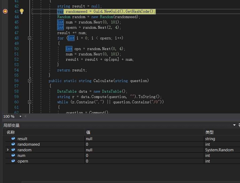Click the variable icon beside num

click(13, 155)
